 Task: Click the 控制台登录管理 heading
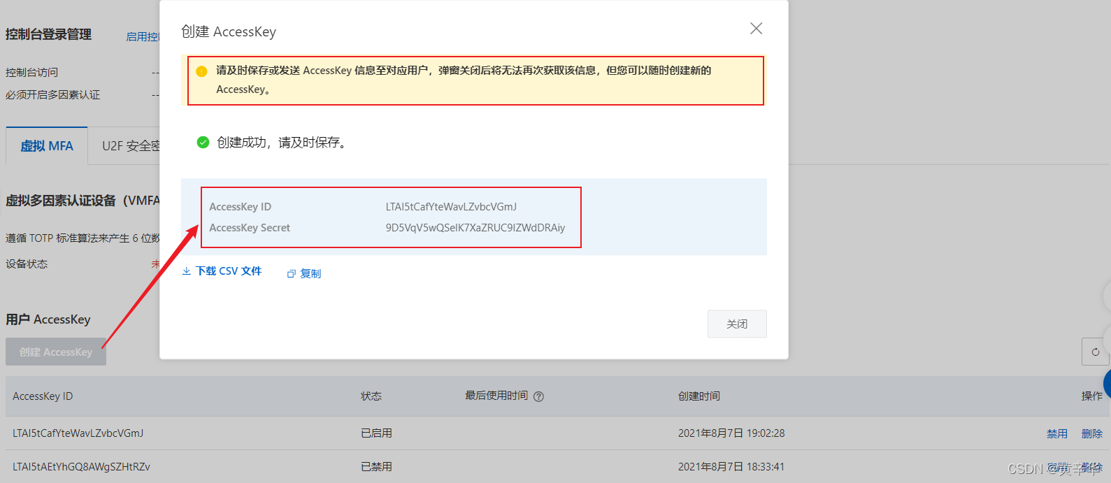coord(48,34)
